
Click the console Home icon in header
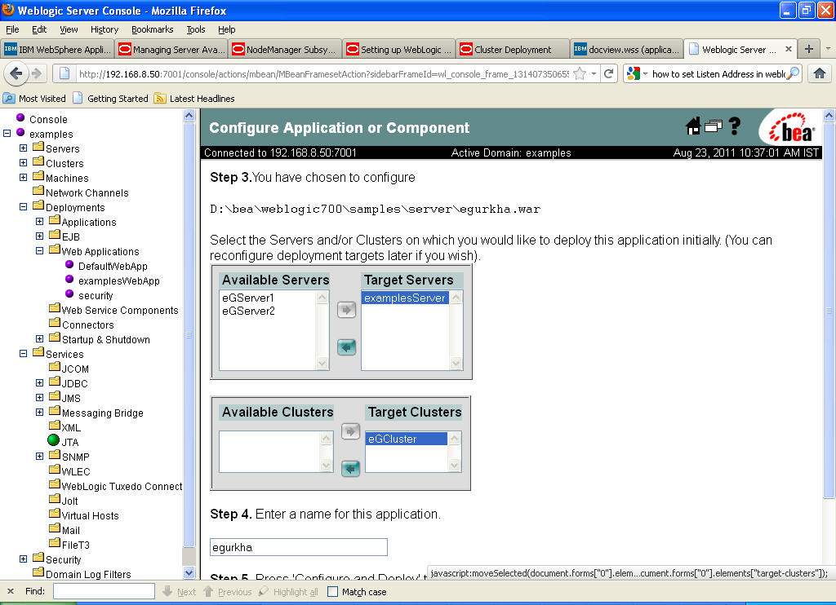[693, 126]
